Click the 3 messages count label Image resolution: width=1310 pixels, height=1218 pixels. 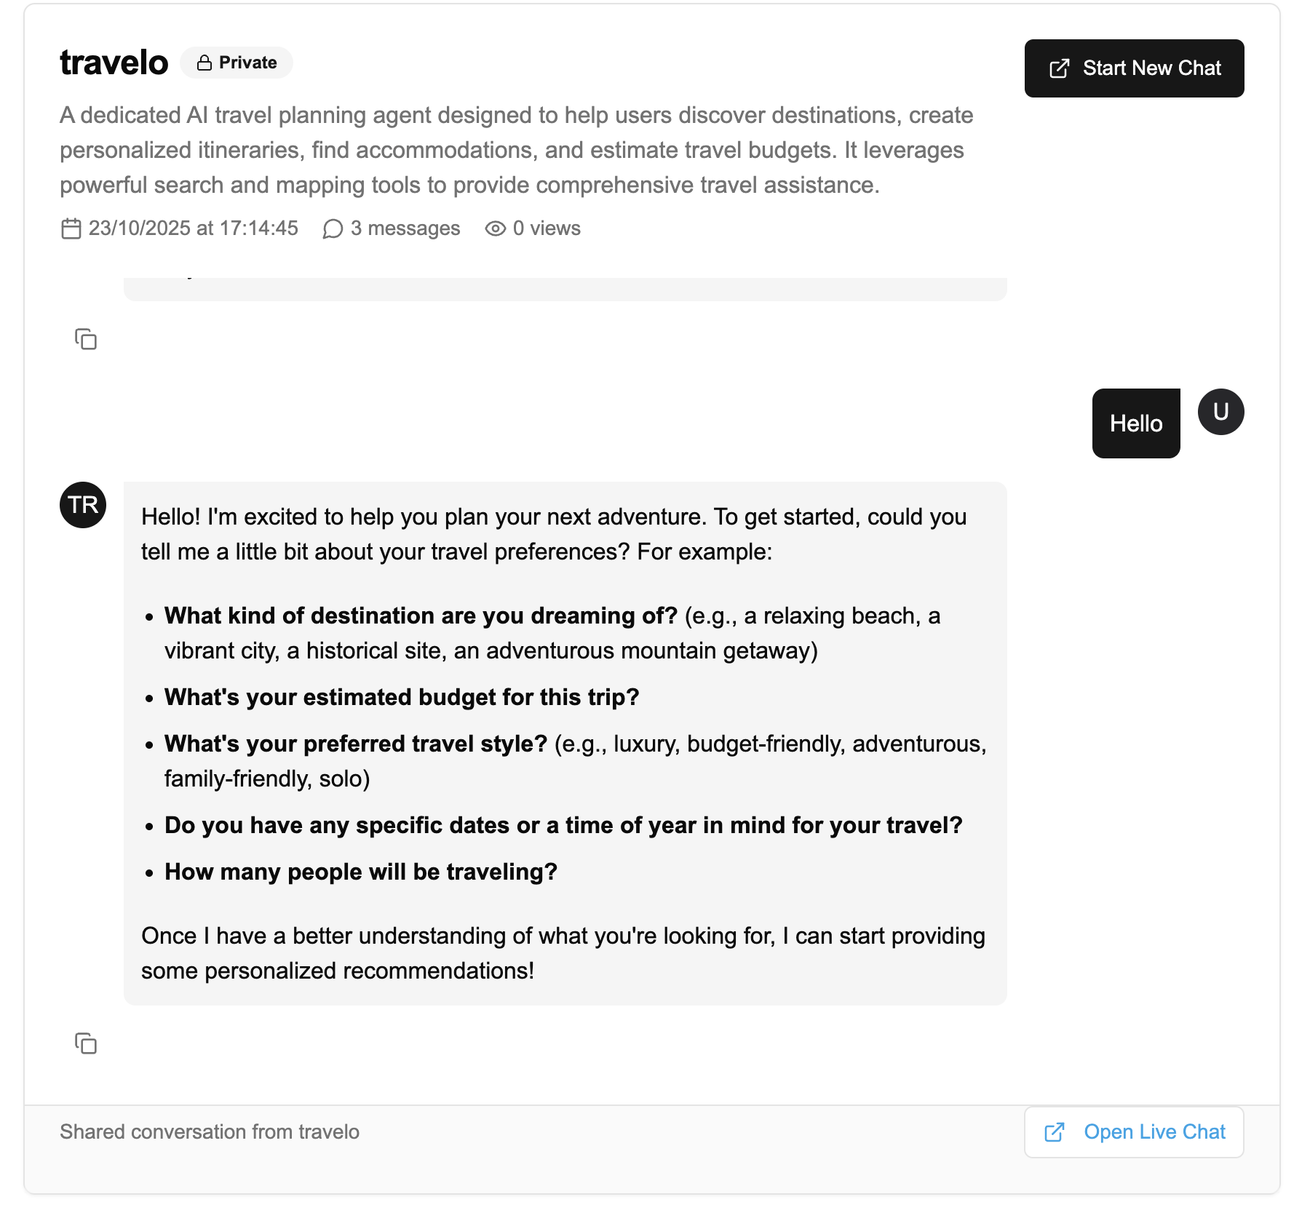pyautogui.click(x=405, y=228)
